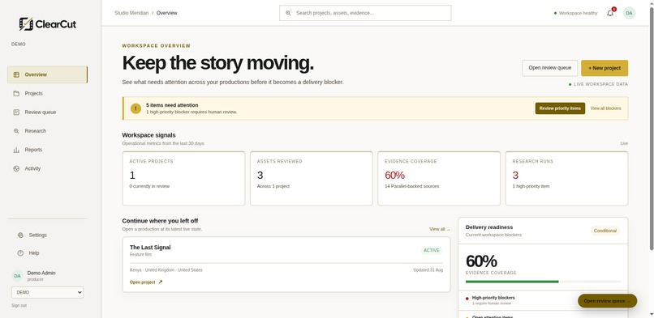The image size is (654, 318).
Task: Click View all link above the project card
Action: point(440,229)
